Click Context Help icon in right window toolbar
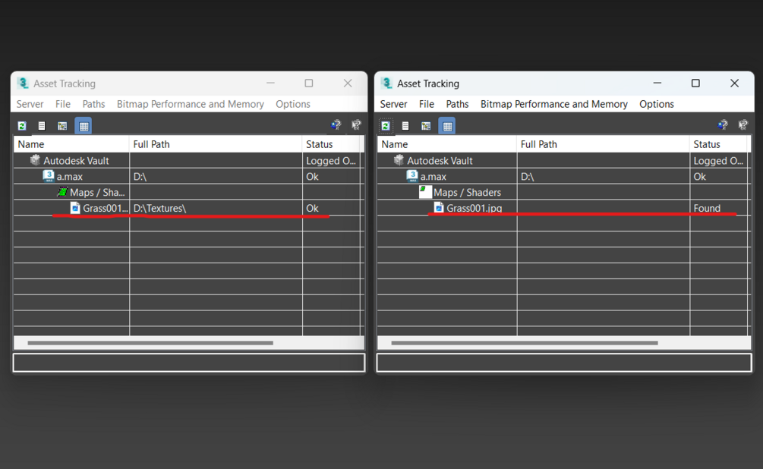The image size is (763, 469). (x=743, y=125)
